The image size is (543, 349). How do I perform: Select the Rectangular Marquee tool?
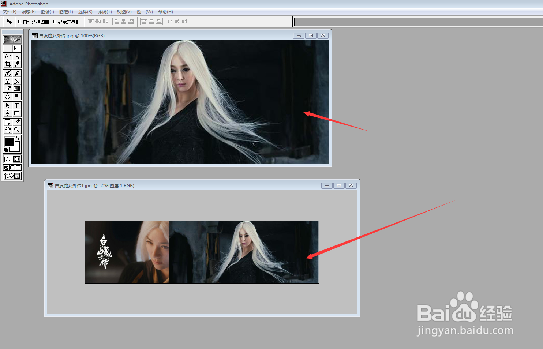(x=8, y=49)
